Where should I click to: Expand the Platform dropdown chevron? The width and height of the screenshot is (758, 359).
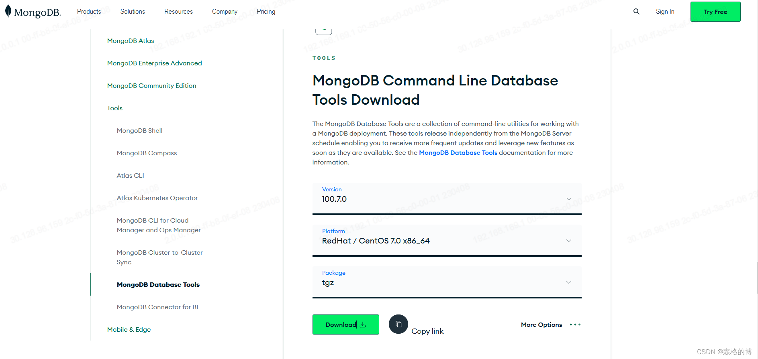click(569, 241)
